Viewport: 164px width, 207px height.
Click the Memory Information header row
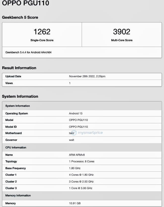coord(82,196)
